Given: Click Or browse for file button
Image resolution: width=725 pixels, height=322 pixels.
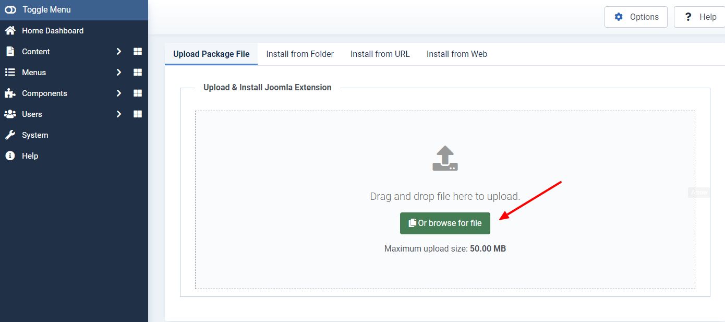Looking at the screenshot, I should tap(445, 223).
